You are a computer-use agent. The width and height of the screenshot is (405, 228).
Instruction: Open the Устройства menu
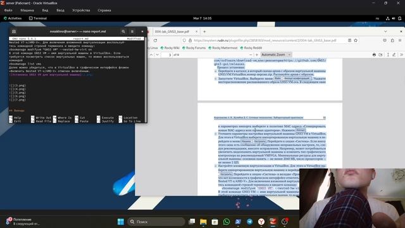point(81,10)
